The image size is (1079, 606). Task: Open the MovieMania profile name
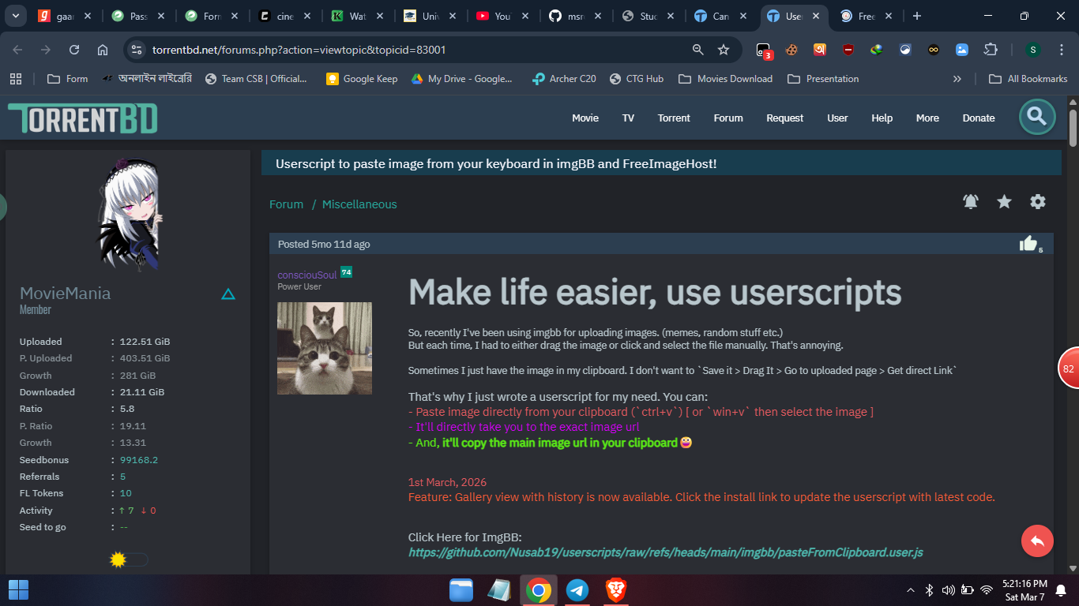coord(65,294)
